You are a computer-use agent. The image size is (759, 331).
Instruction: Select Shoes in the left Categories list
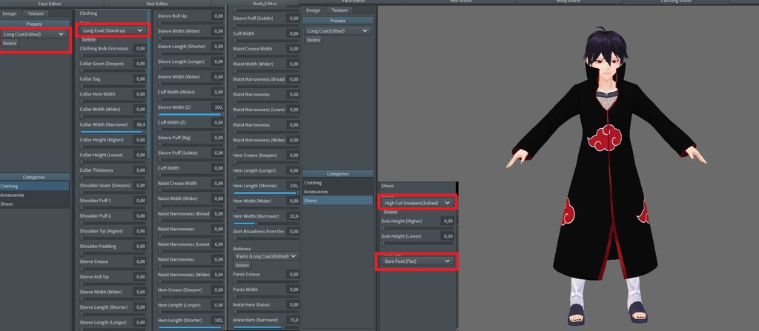coord(34,204)
